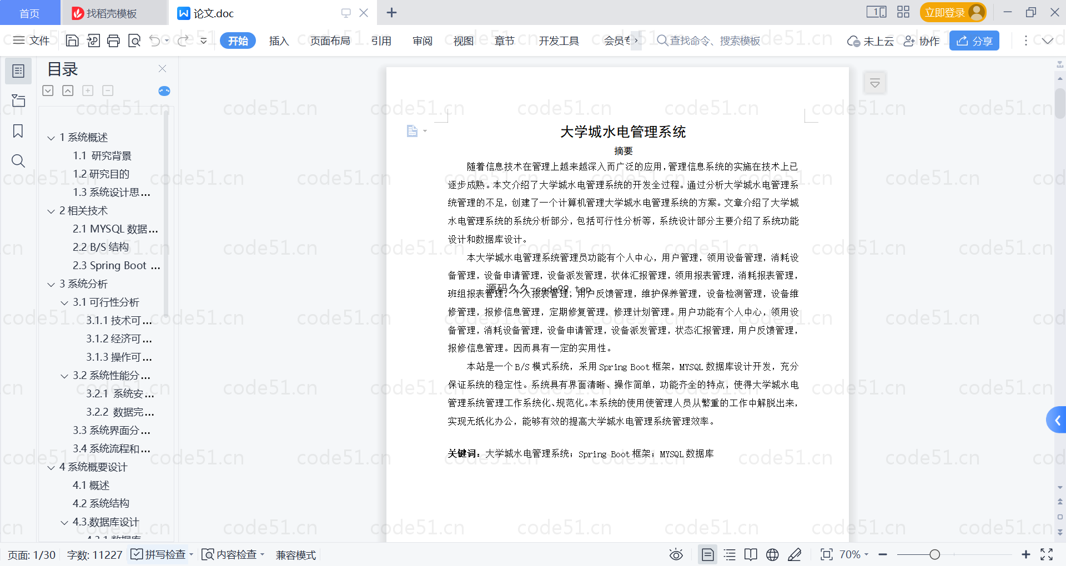Click the 分享 share button
This screenshot has width=1066, height=566.
974,41
